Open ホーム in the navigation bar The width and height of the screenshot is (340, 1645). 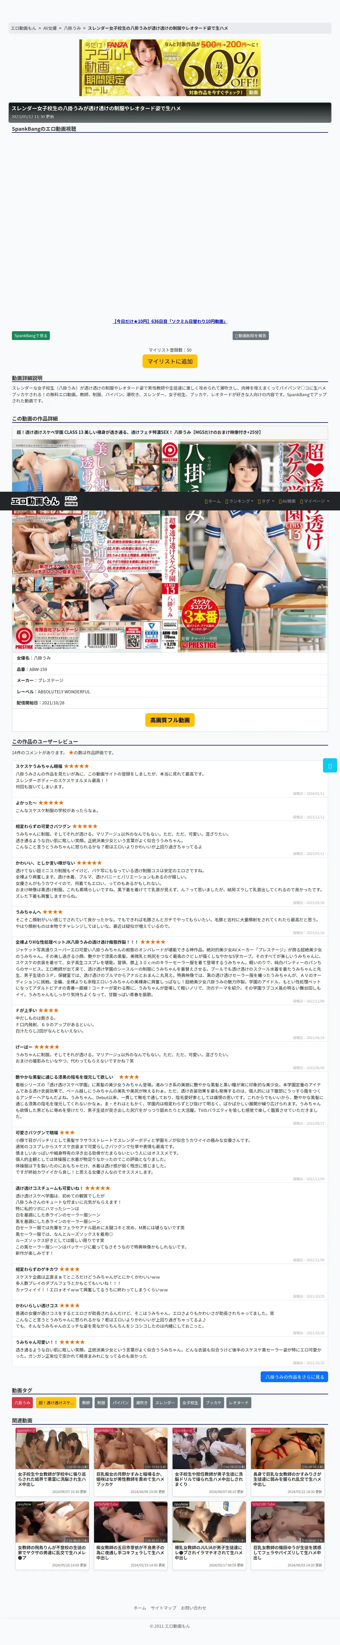pyautogui.click(x=213, y=501)
